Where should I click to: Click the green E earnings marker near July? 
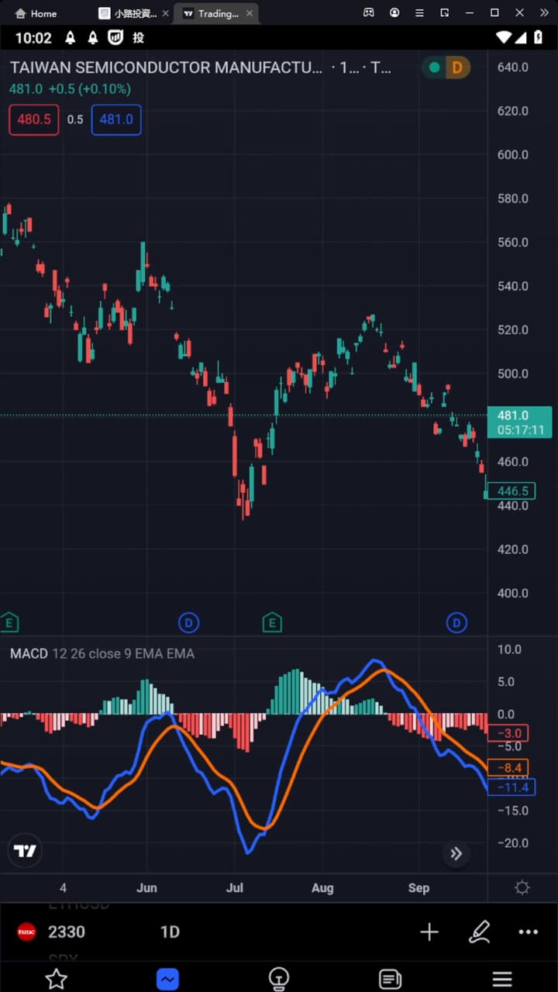point(271,622)
